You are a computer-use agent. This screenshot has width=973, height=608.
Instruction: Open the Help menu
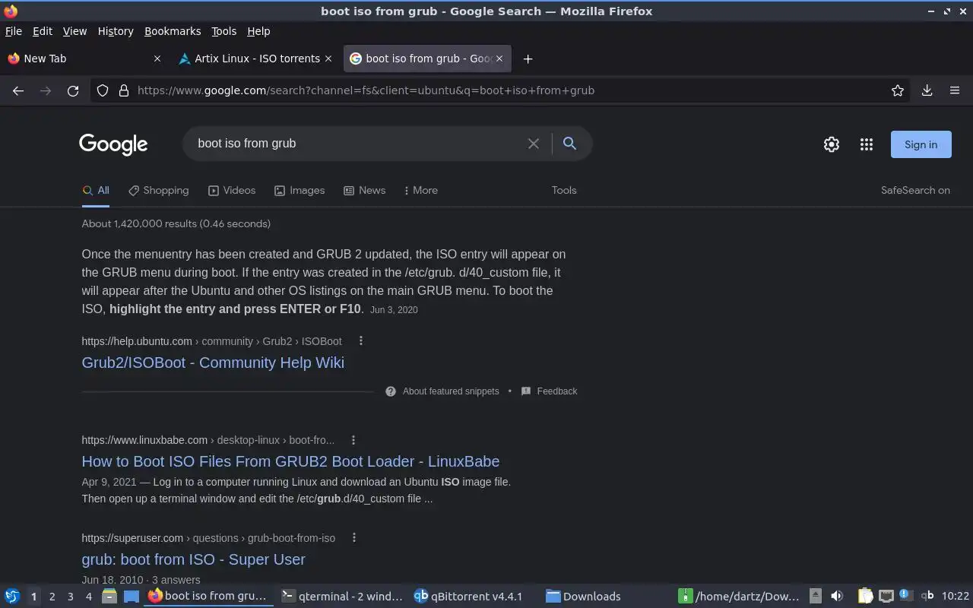pos(258,31)
